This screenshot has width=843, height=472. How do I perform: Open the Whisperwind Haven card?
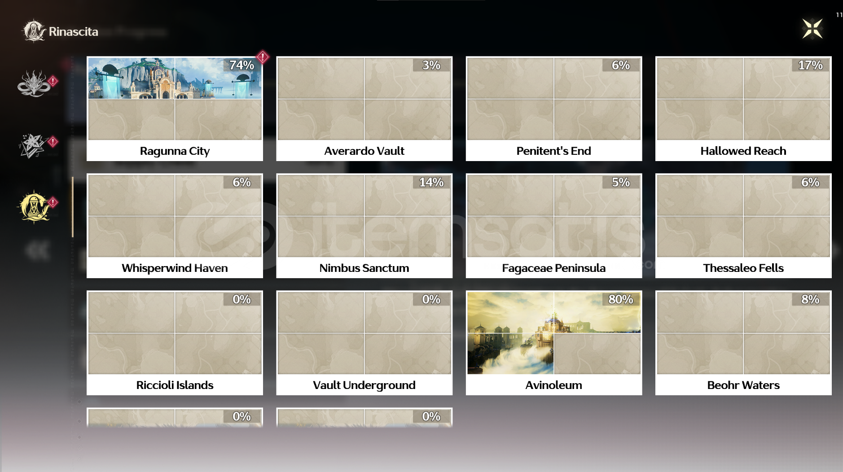coord(175,226)
